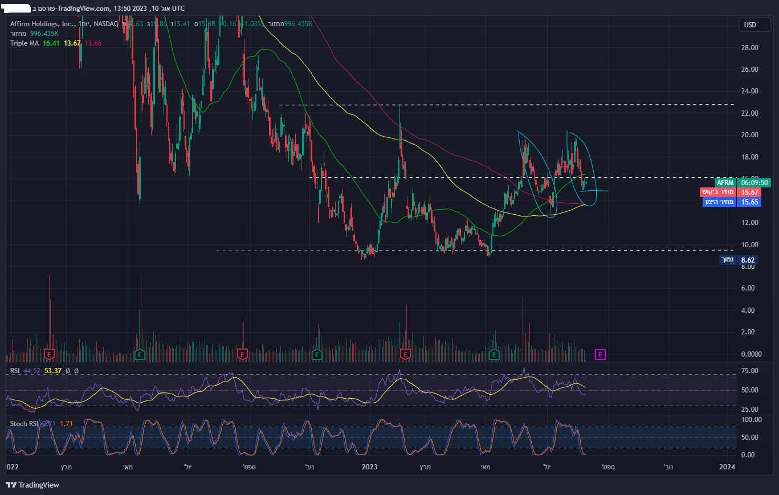Click the 25.00 RSI axis label
Image resolution: width=779 pixels, height=495 pixels.
pyautogui.click(x=749, y=410)
